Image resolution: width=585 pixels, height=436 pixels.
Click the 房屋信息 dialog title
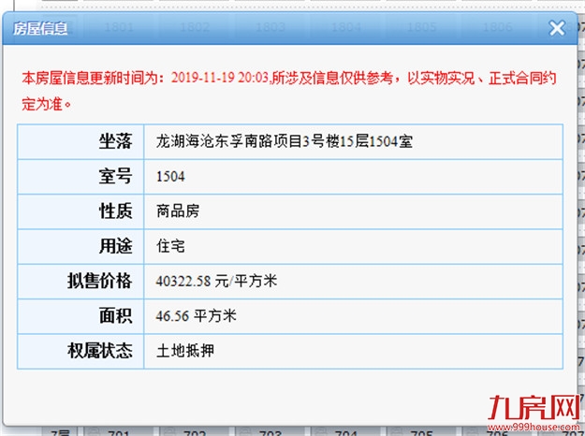40,28
